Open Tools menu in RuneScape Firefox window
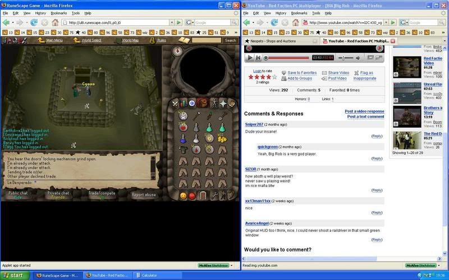The image size is (449, 280). click(x=76, y=13)
